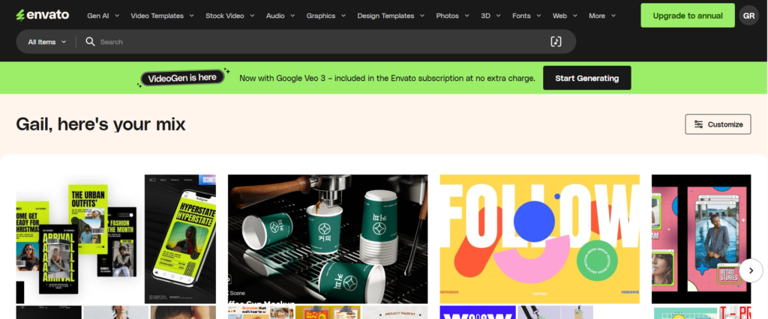768x319 pixels.
Task: Open the Stock Video menu
Action: [229, 15]
